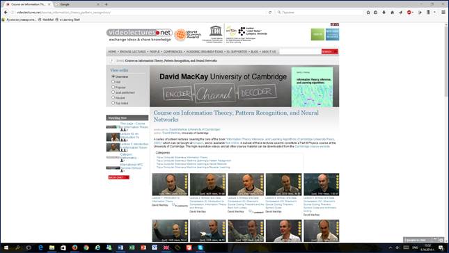Select the Popular view order radio

113,87
